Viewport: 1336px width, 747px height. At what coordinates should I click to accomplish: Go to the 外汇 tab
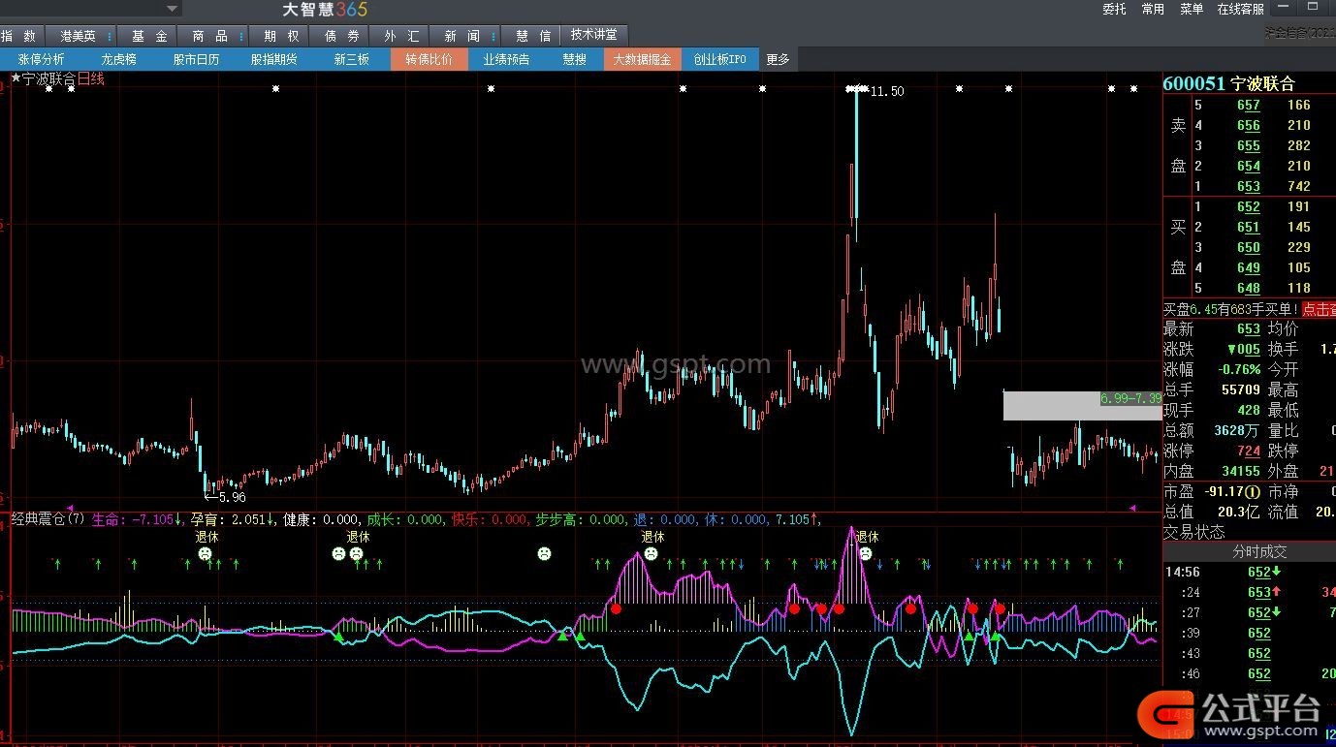(x=401, y=36)
